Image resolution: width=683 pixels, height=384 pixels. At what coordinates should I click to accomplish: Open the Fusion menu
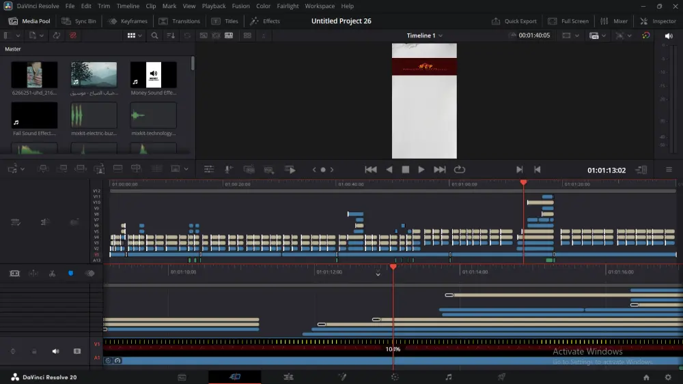[x=240, y=6]
